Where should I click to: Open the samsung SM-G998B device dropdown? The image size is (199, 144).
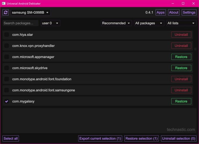[x=31, y=12]
